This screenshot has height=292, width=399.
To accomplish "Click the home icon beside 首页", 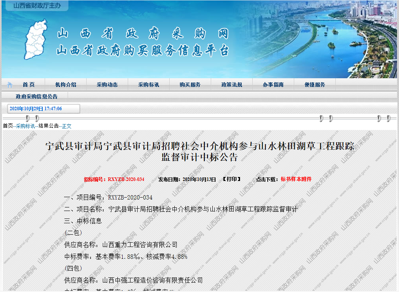I will [x=9, y=85].
